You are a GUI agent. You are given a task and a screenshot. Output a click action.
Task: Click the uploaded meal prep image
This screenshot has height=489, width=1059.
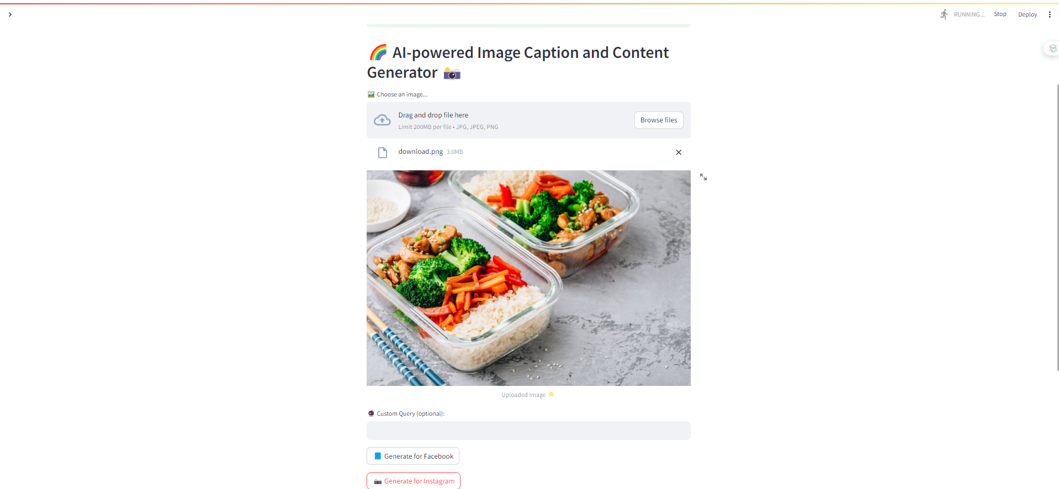(528, 278)
